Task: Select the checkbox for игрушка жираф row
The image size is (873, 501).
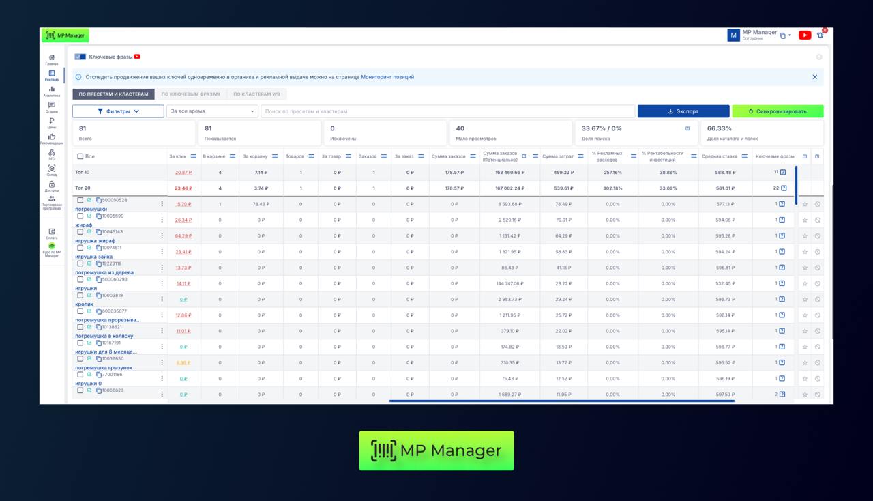Action: click(x=80, y=232)
